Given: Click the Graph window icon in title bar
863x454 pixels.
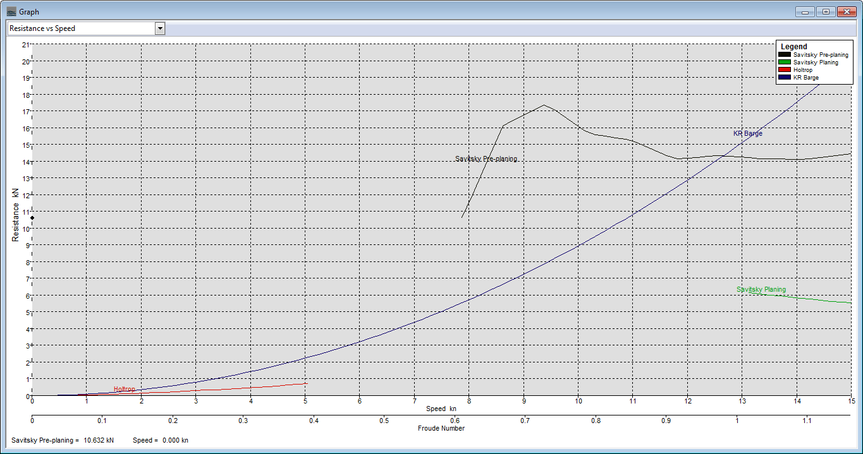Looking at the screenshot, I should 11,11.
